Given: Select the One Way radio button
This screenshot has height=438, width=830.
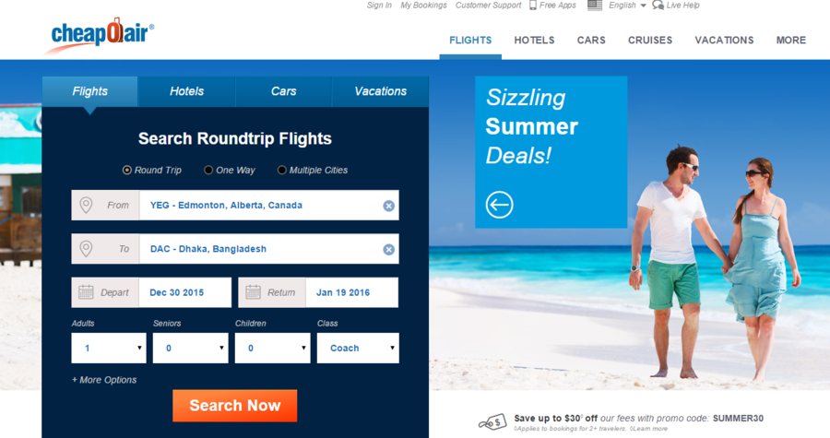Looking at the screenshot, I should pyautogui.click(x=208, y=170).
